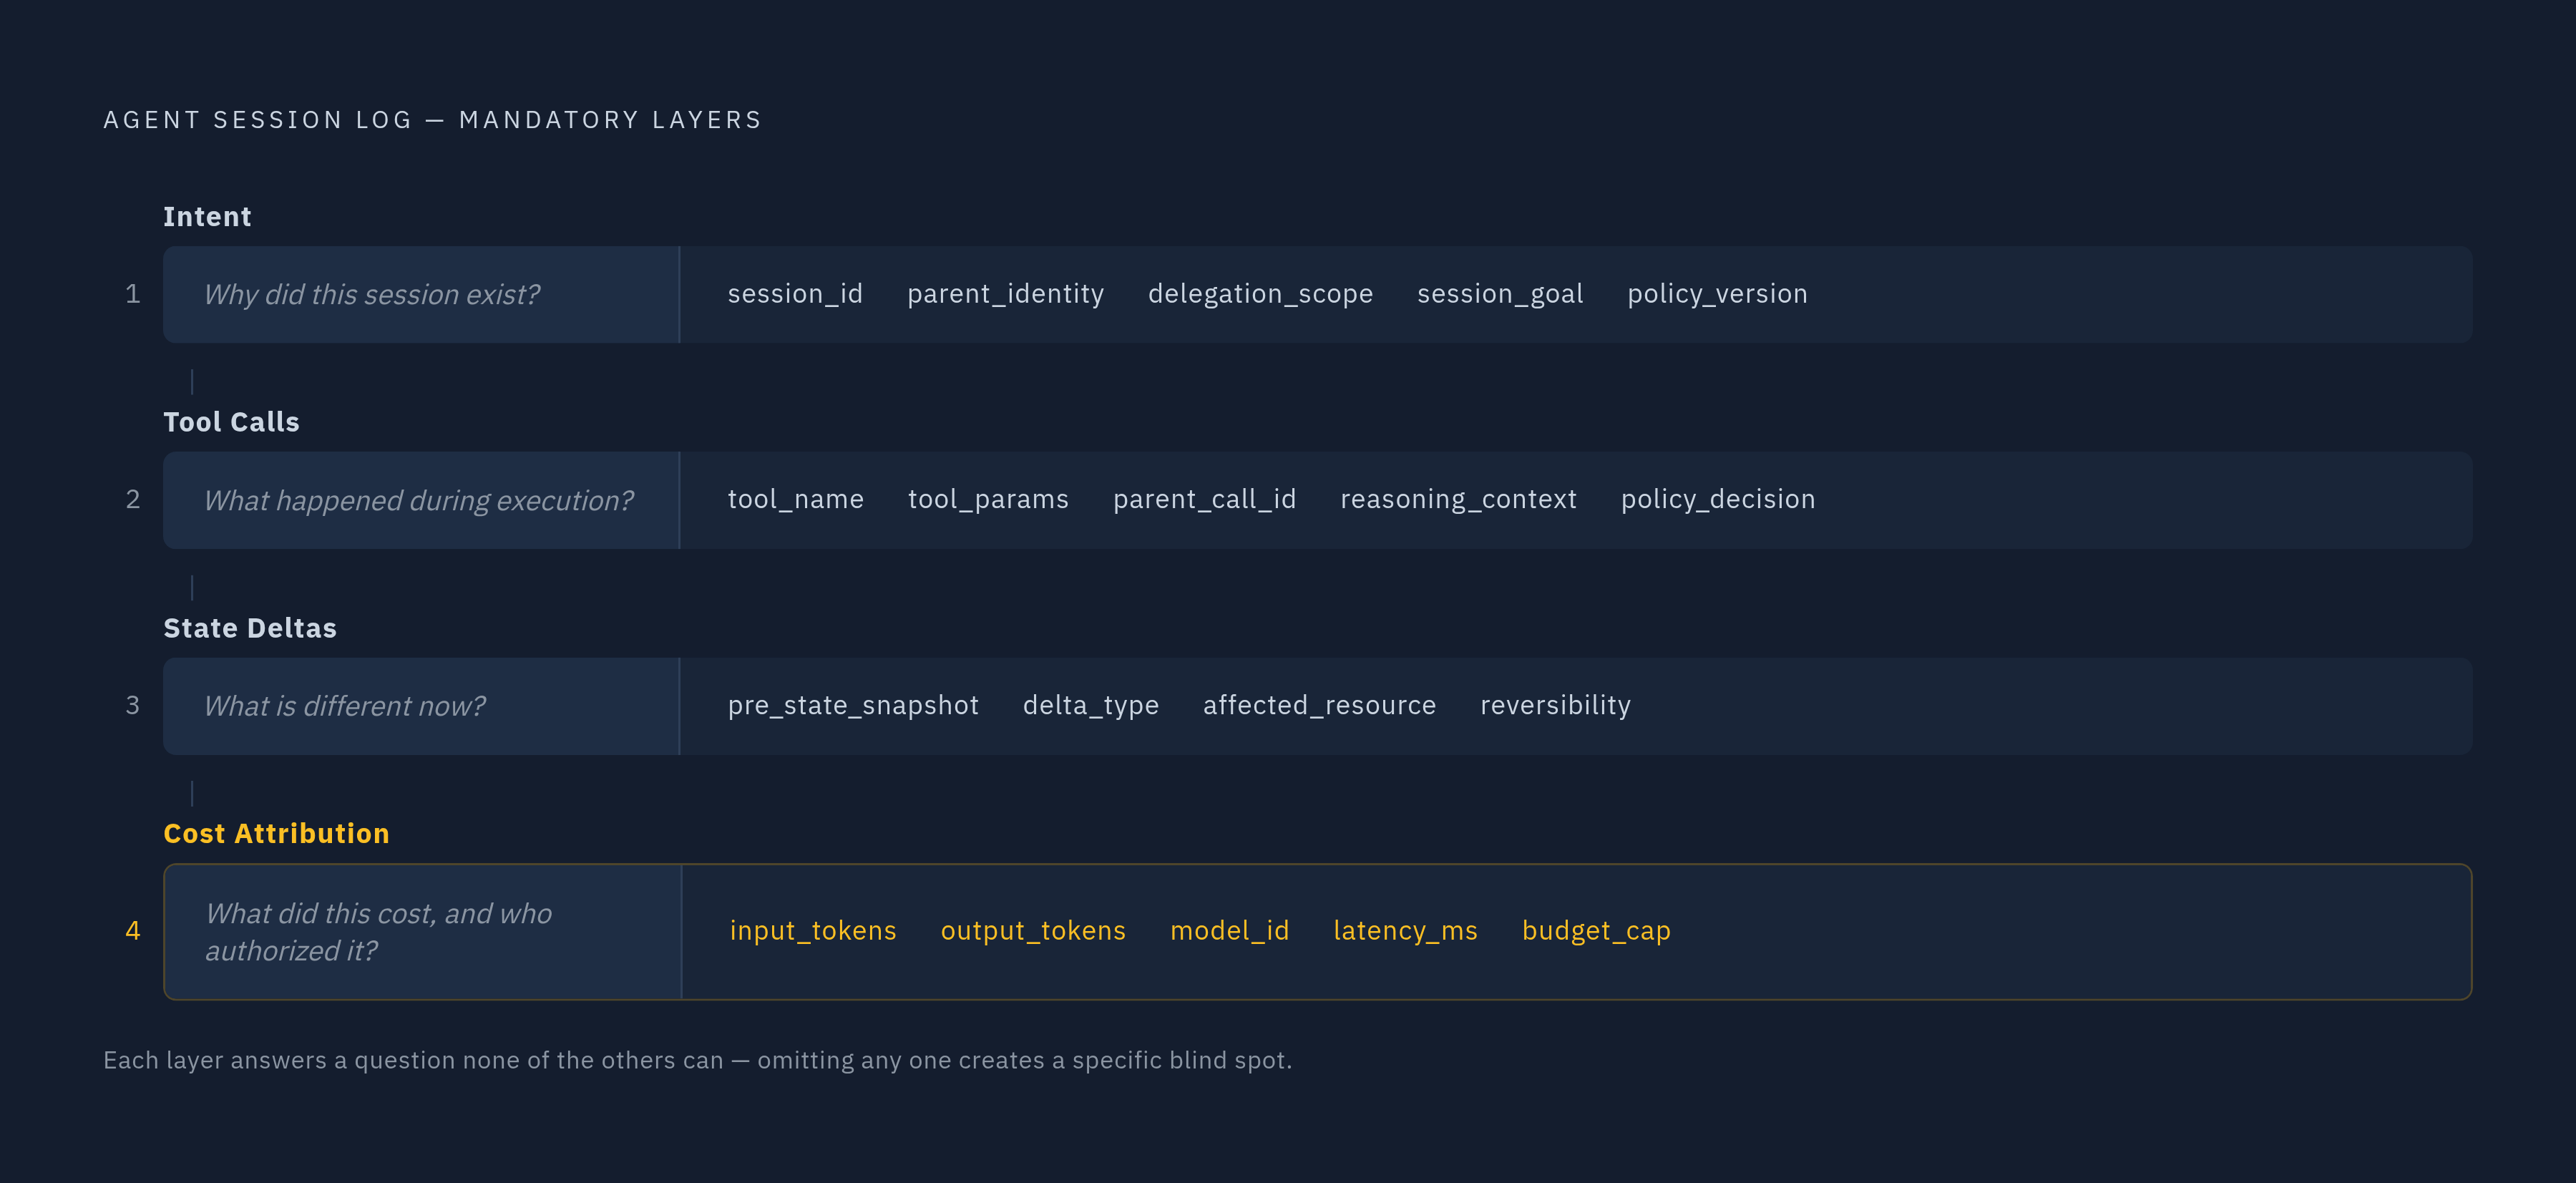2576x1183 pixels.
Task: Click the 'parent_call_id' field
Action: pos(1204,499)
